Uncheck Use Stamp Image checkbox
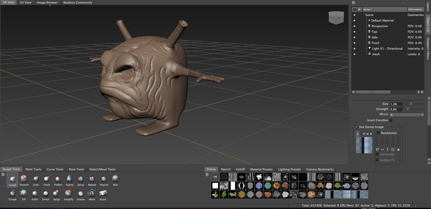Screen dimensions: 431x209 point(357,127)
